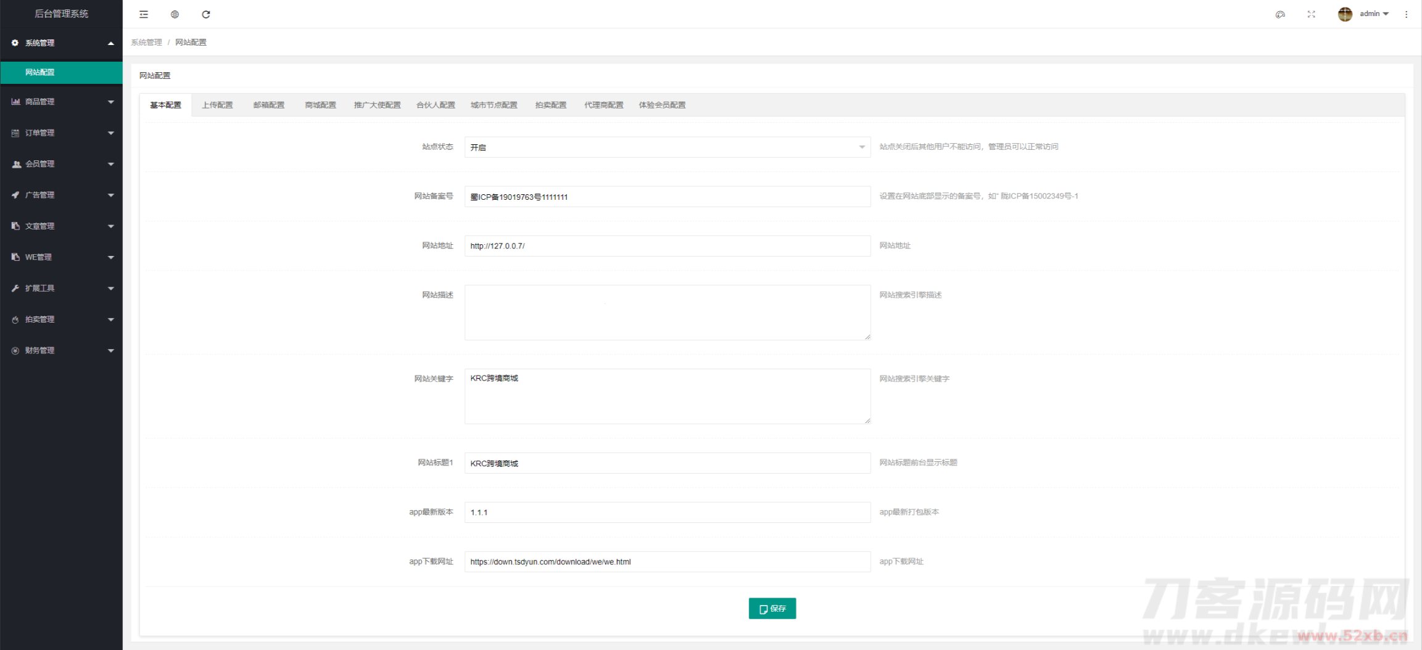Click the vertical three-dot more icon
The image size is (1422, 650).
pyautogui.click(x=1406, y=14)
